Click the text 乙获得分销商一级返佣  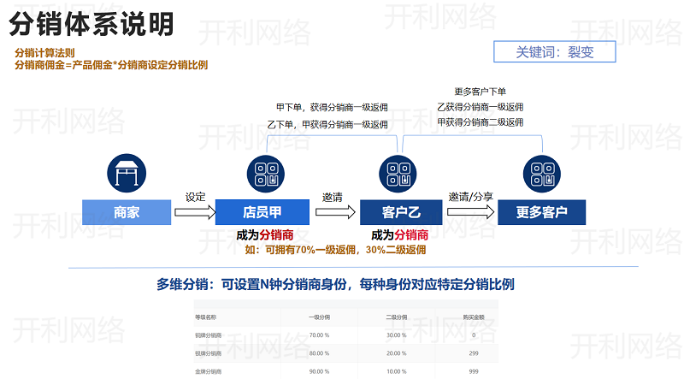click(x=480, y=107)
